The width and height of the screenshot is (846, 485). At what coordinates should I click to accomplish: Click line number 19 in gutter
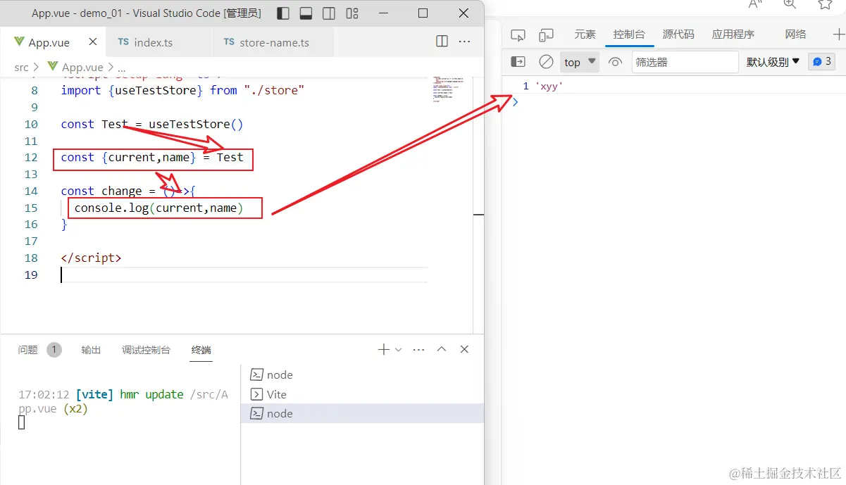[31, 275]
